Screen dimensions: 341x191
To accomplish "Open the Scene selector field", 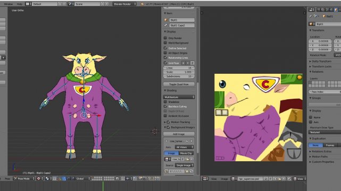I will click(x=87, y=4).
